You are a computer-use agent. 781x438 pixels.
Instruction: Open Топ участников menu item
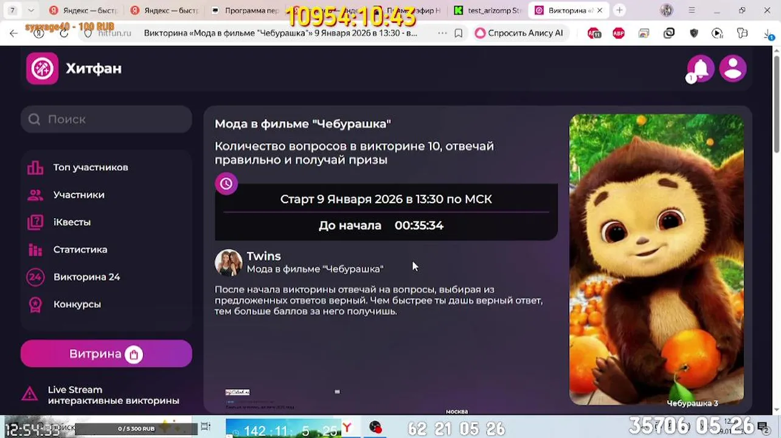click(90, 167)
